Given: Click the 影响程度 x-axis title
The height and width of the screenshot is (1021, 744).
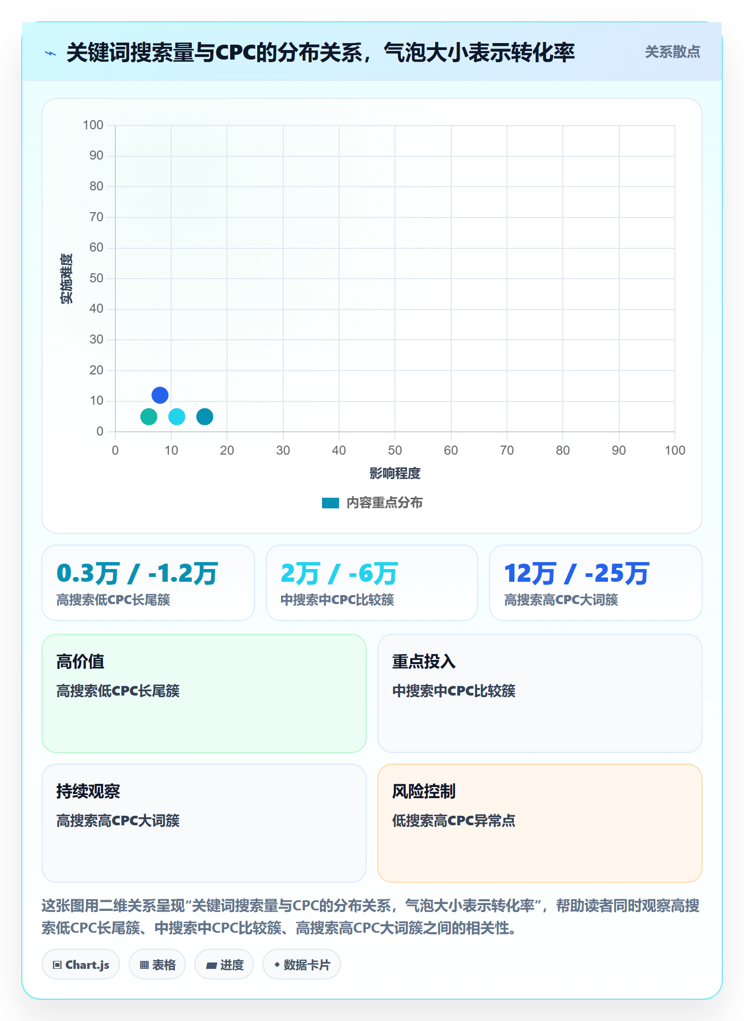Looking at the screenshot, I should pos(395,473).
